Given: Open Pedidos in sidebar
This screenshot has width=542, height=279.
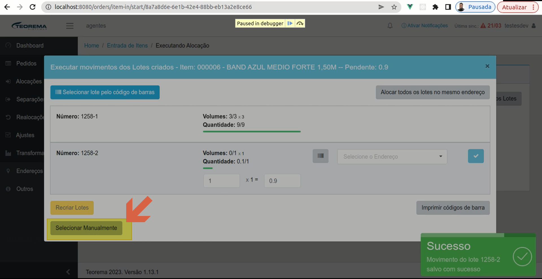Looking at the screenshot, I should 26,64.
